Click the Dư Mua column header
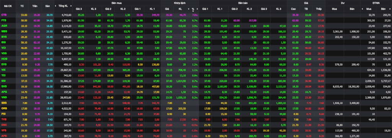 [335, 9]
